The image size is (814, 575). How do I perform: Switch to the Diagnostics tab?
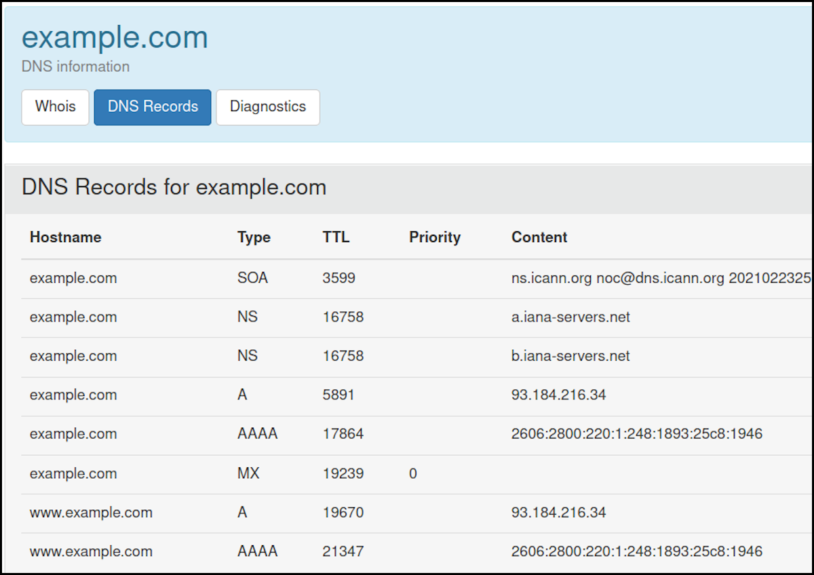[x=268, y=107]
